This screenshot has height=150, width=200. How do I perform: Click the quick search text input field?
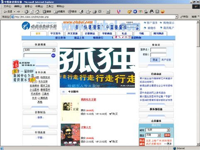[37, 56]
